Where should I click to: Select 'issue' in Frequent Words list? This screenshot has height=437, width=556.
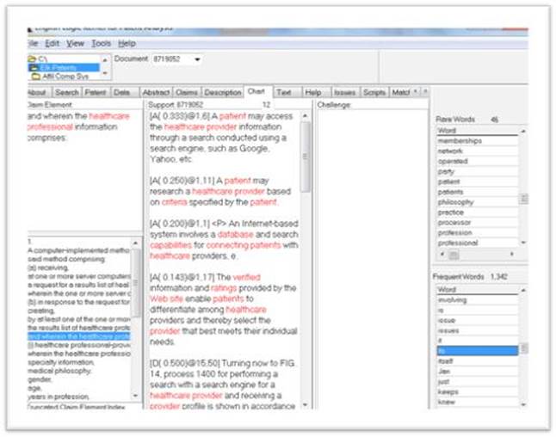pos(478,320)
